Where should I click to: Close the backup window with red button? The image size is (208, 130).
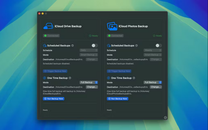tap(39, 13)
